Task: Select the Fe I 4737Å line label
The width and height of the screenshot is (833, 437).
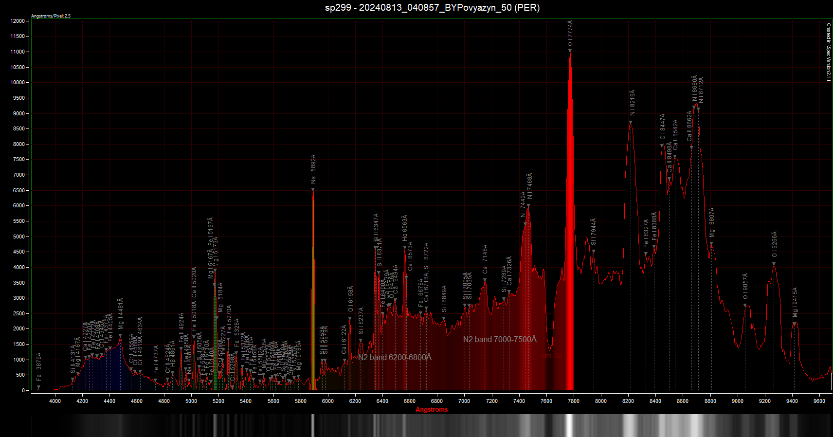Action: pyautogui.click(x=156, y=359)
